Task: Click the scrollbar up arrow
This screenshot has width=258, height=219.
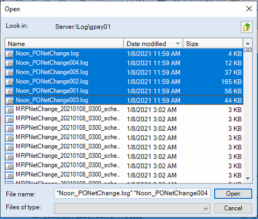Action: coord(248,43)
